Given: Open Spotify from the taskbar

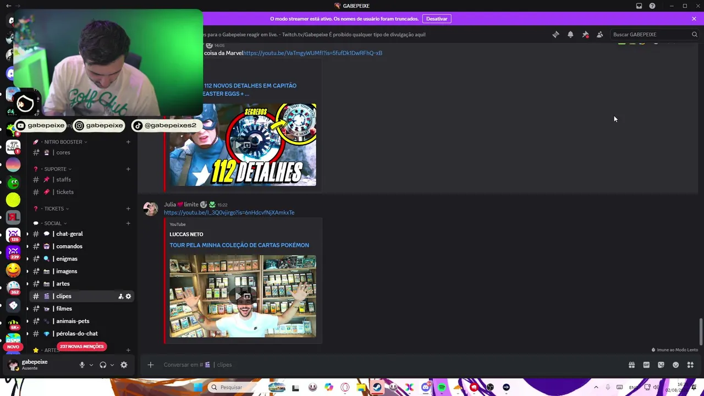Looking at the screenshot, I should [x=442, y=387].
